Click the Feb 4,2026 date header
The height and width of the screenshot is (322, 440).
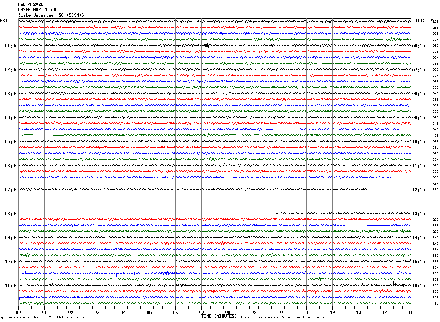31,4
